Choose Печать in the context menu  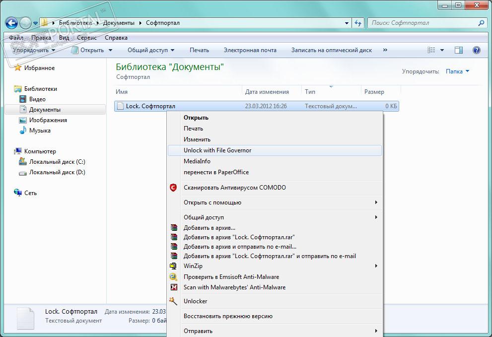click(193, 129)
